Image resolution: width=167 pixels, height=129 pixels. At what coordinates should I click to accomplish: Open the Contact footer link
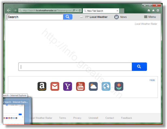click(110, 118)
